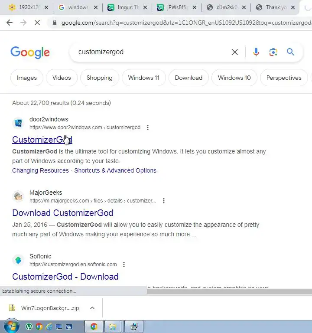Open the Changing Resources sitelink
Image resolution: width=312 pixels, height=333 pixels.
41,170
